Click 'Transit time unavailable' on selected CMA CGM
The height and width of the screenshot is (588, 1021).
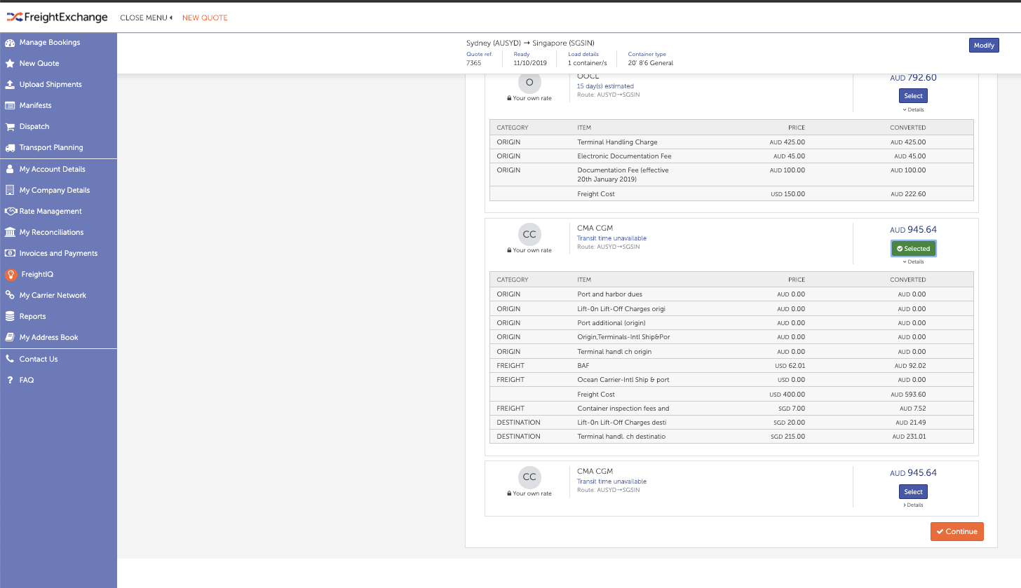point(611,238)
